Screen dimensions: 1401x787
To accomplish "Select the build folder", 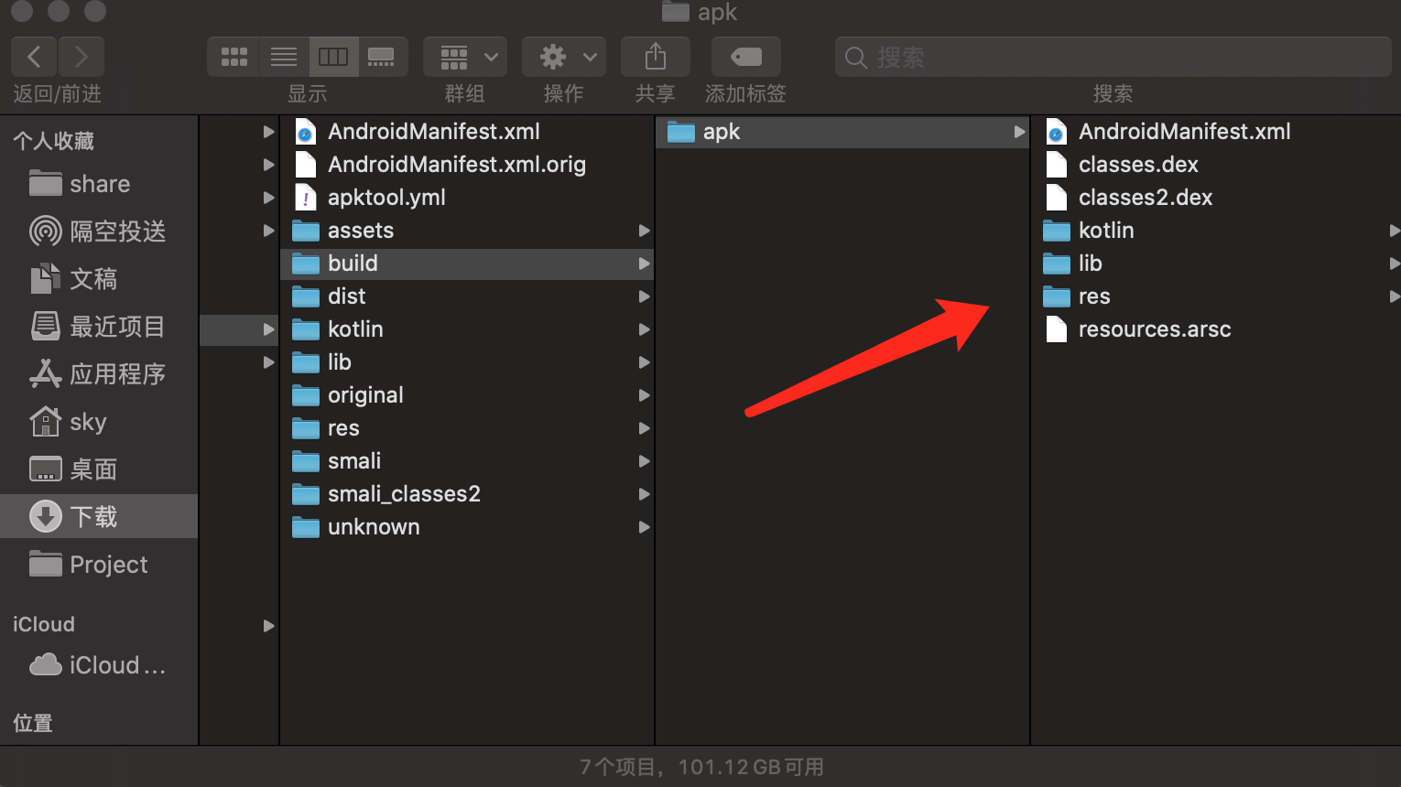I will coord(467,264).
